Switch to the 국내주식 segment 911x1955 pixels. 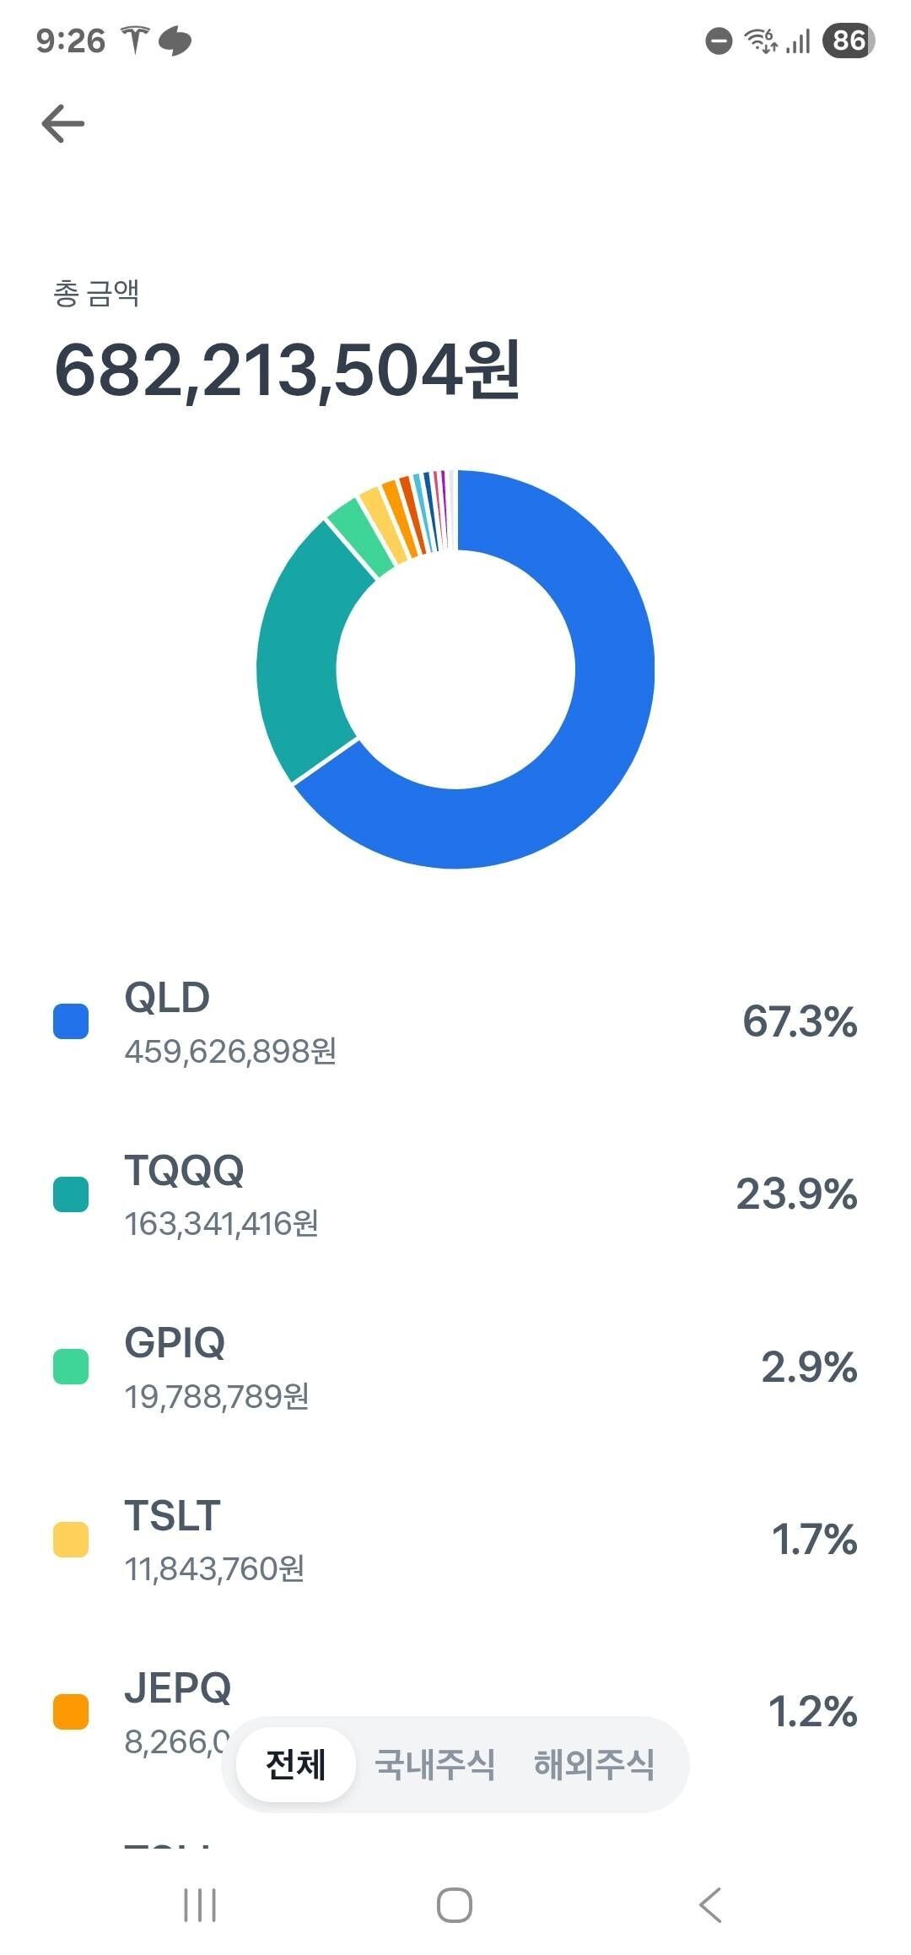tap(436, 1763)
